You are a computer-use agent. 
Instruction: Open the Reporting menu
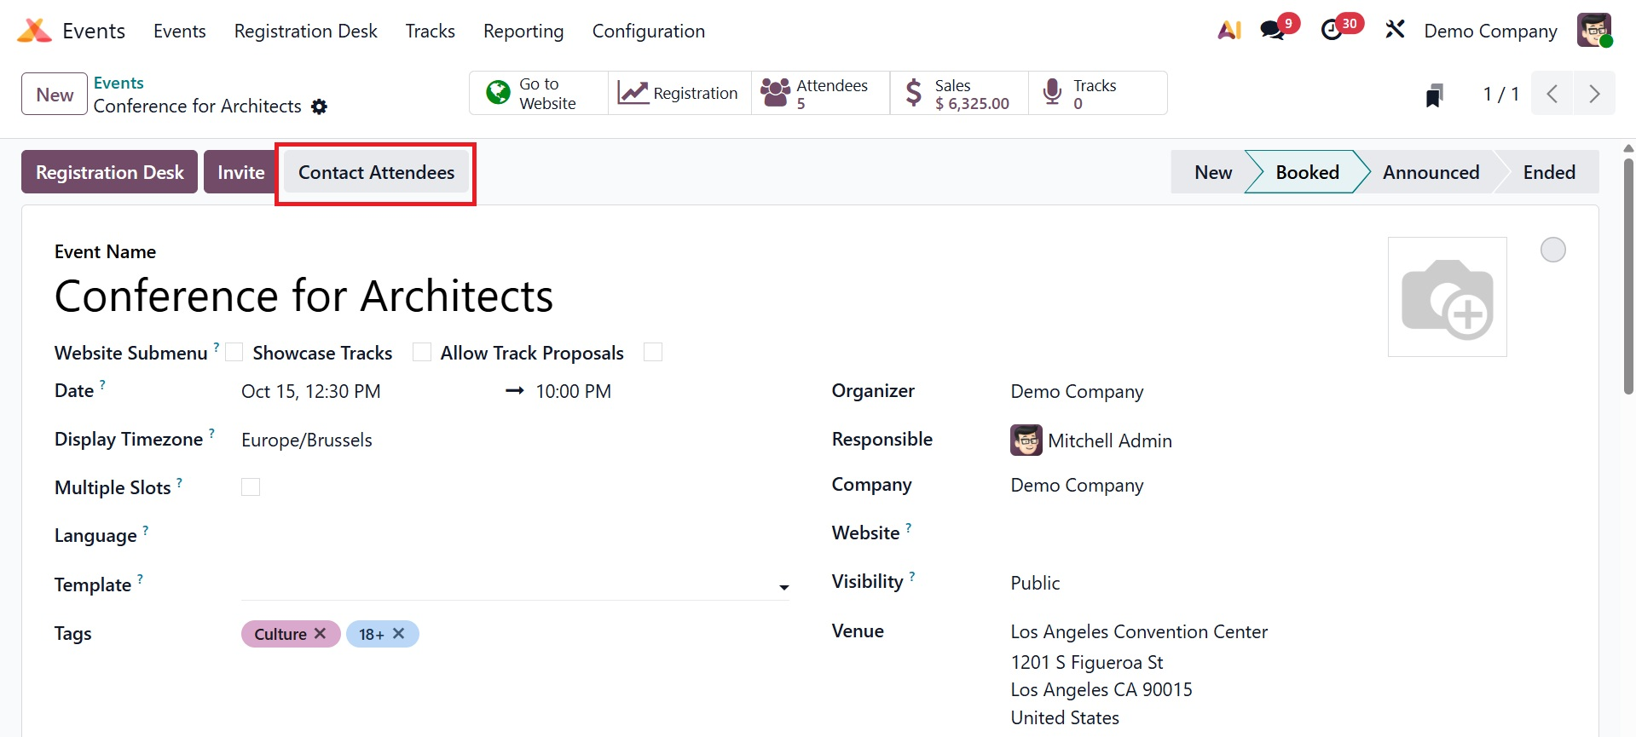(523, 32)
